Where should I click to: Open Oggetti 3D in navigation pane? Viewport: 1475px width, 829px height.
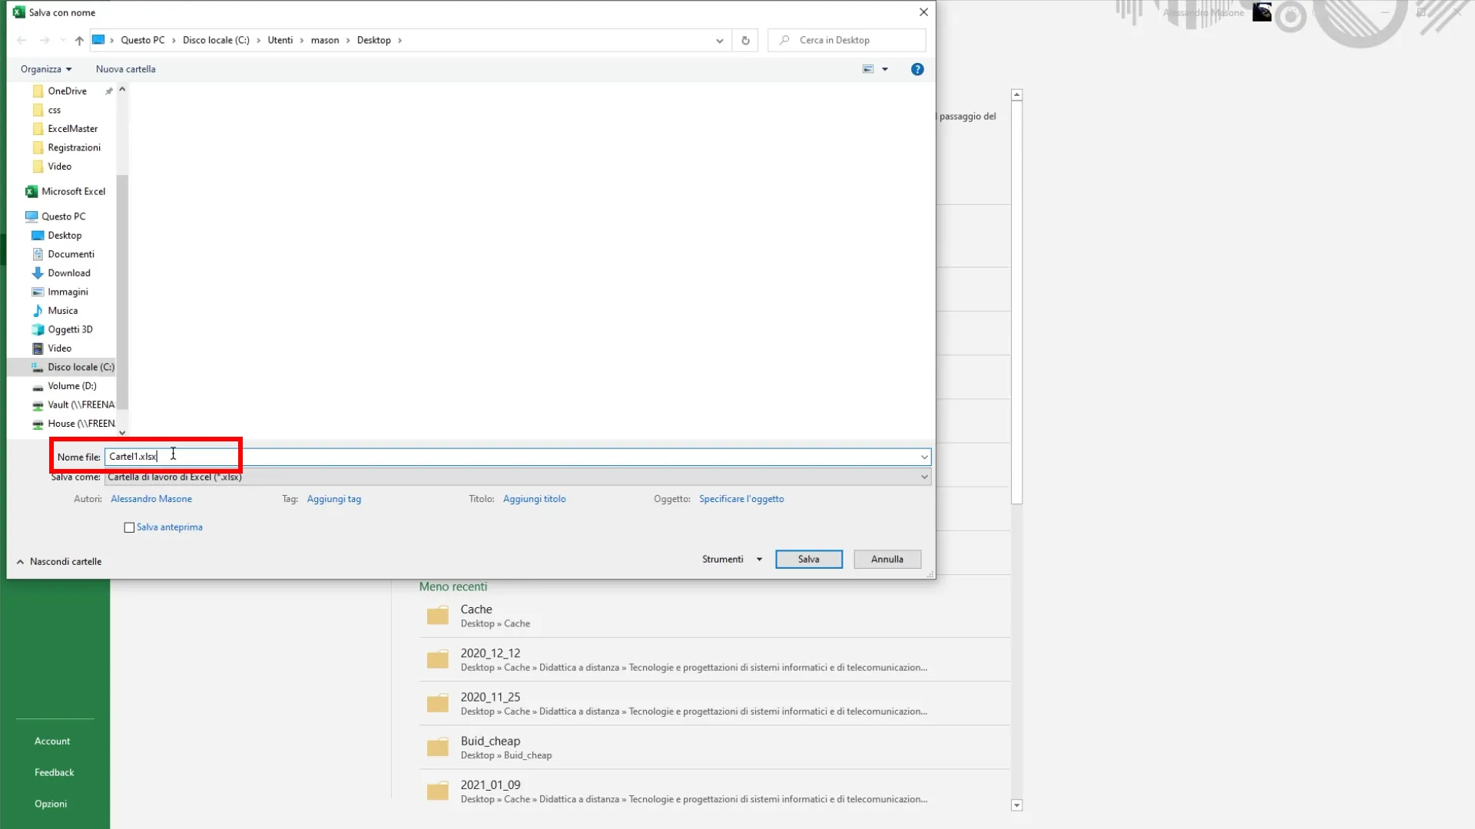pyautogui.click(x=70, y=329)
